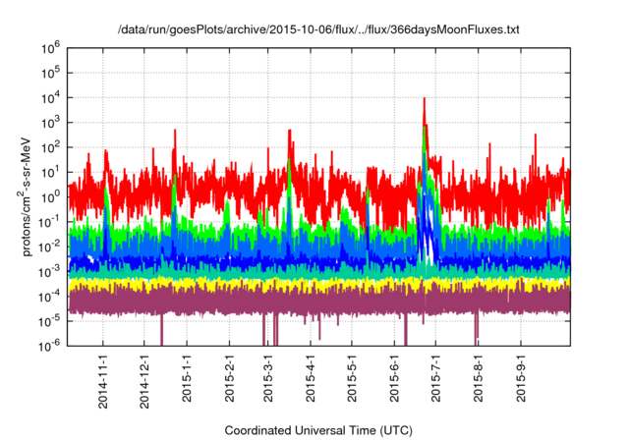The width and height of the screenshot is (629, 440).
Task: Click the tallest red flux peak tip
Action: coord(424,100)
